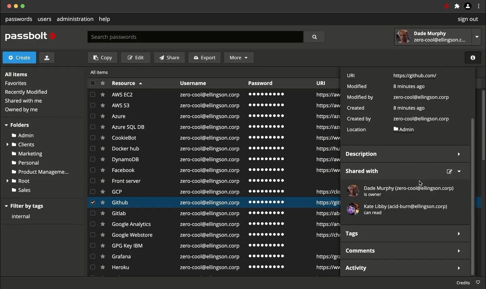
Task: Open the help menu
Action: pos(104,19)
